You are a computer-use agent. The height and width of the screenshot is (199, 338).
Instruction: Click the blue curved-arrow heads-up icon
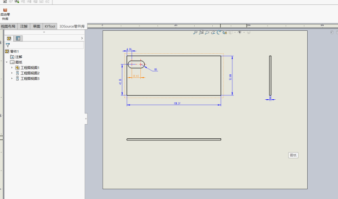click(219, 32)
